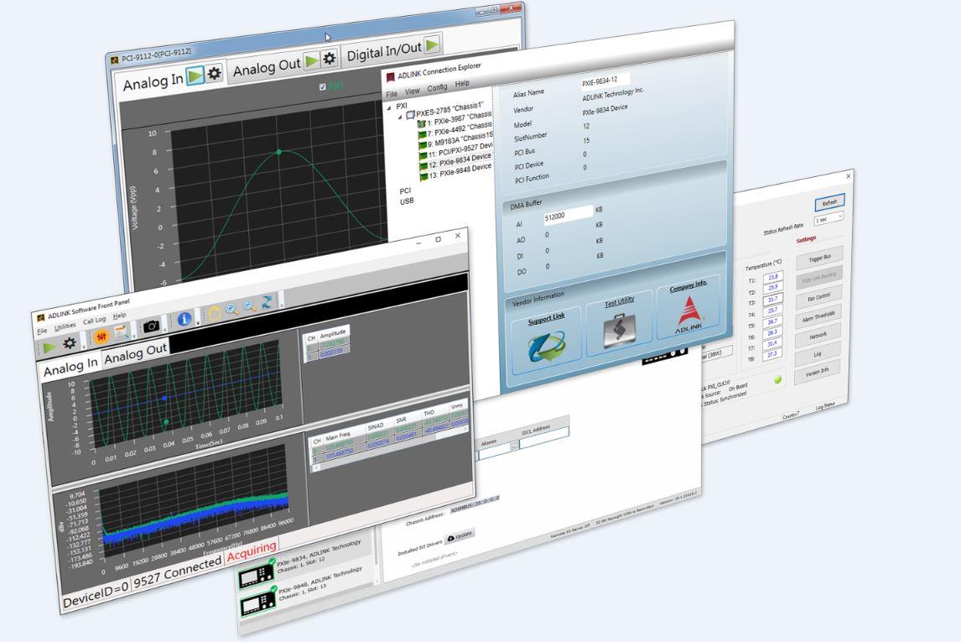Click Acquiring status text in Front Panel
961x642 pixels.
click(x=252, y=551)
